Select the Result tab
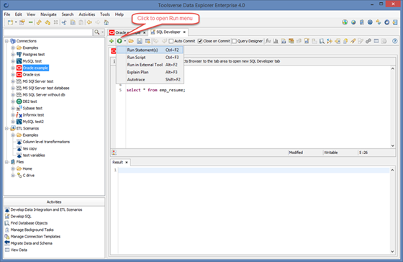 click(118, 162)
